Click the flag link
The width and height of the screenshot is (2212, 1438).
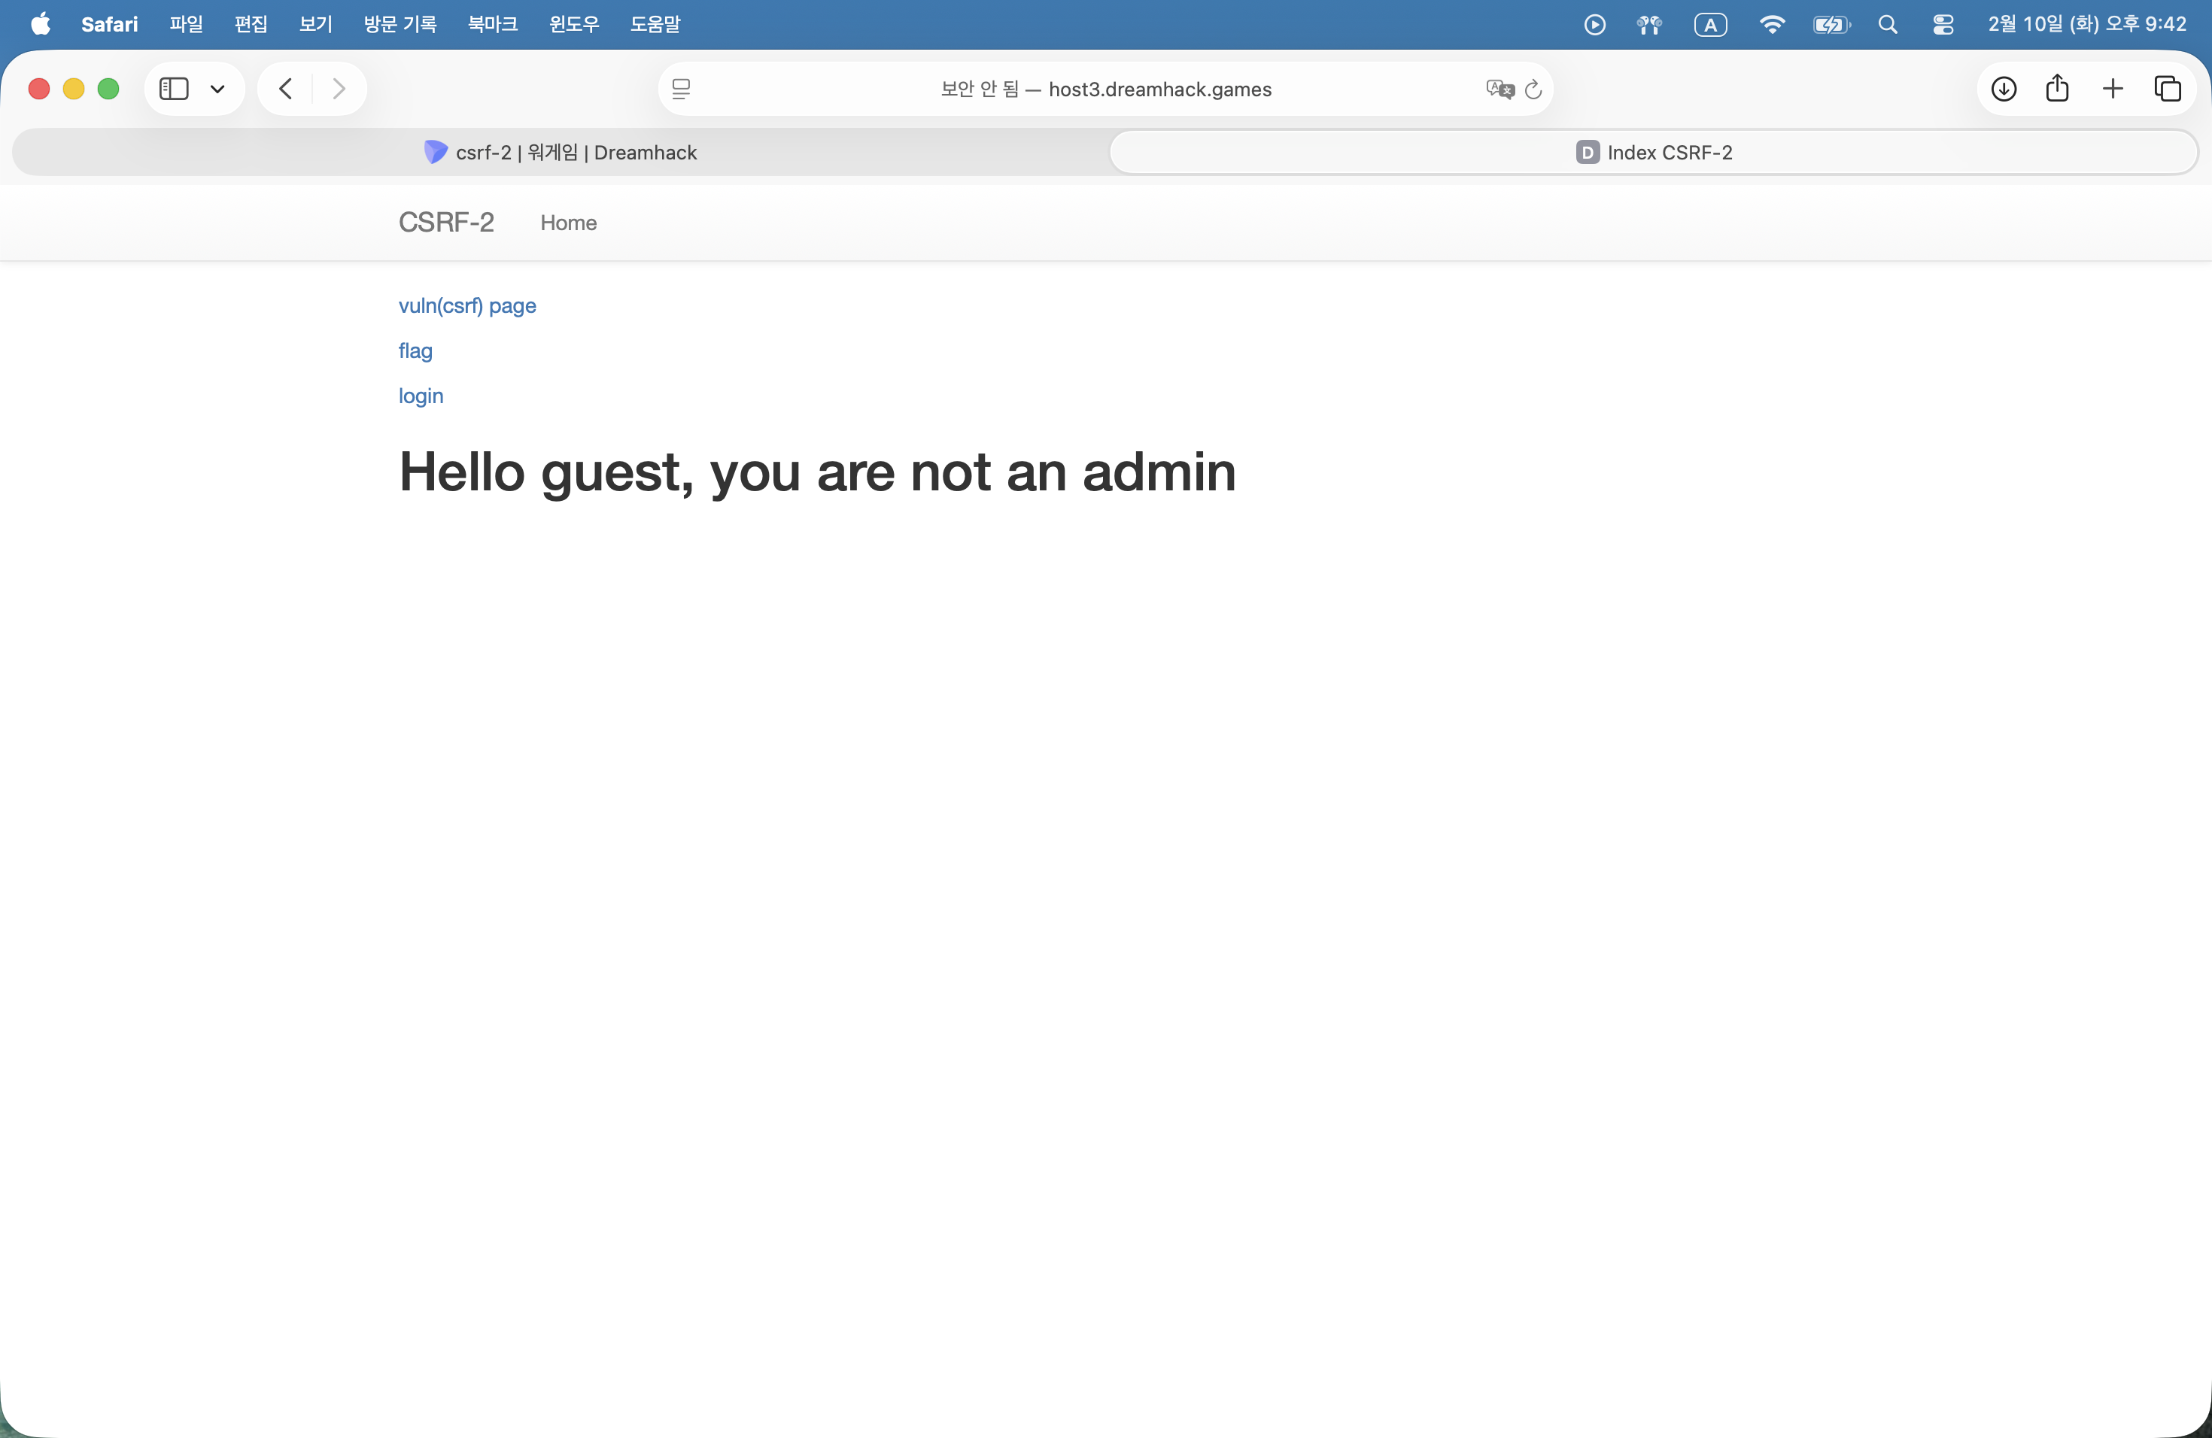coord(415,351)
